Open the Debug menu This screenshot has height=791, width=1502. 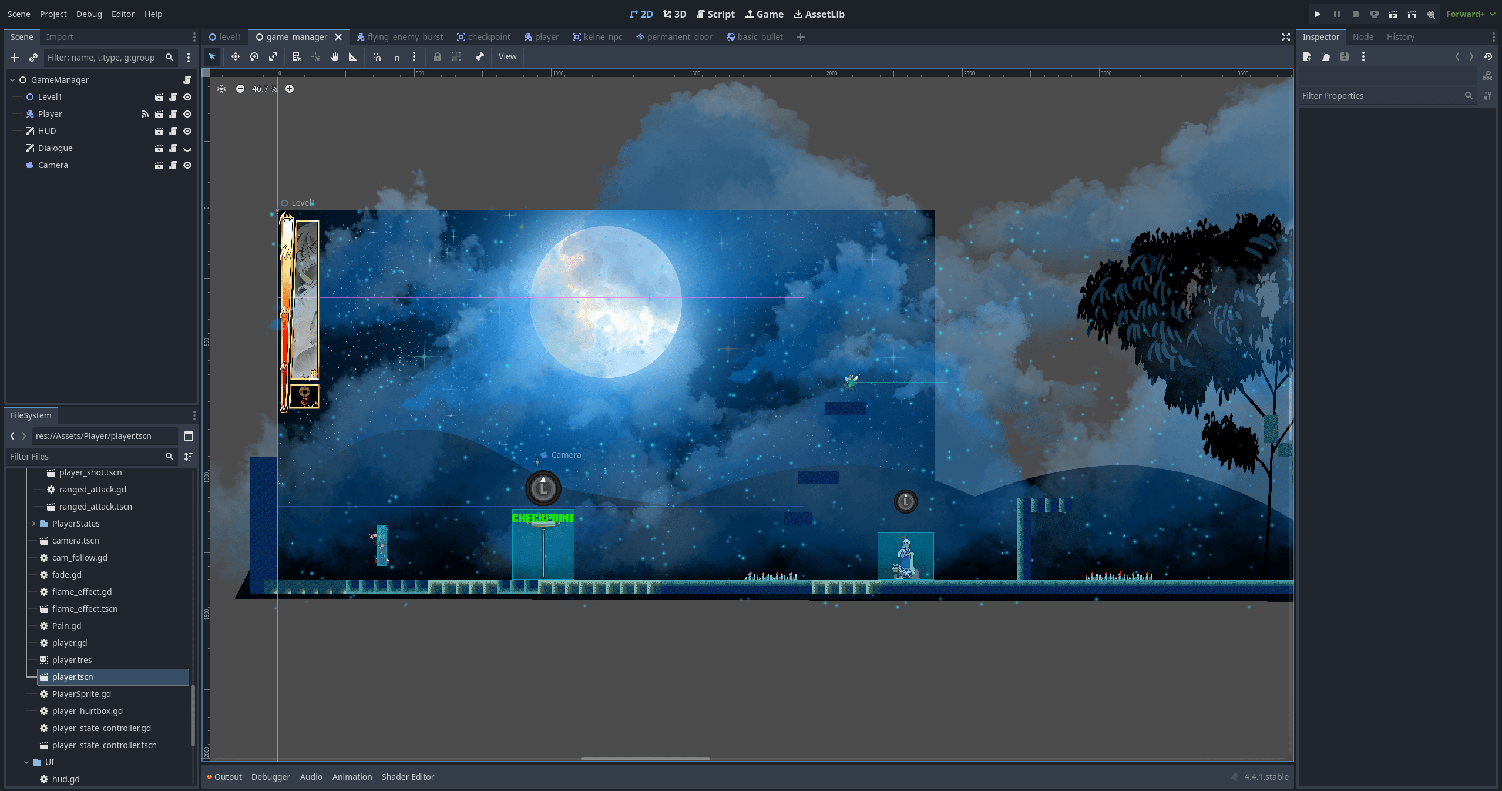[89, 14]
